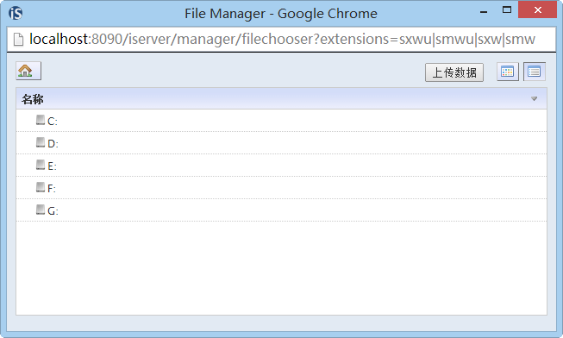
Task: Go to the home directory via house icon
Action: tap(28, 71)
